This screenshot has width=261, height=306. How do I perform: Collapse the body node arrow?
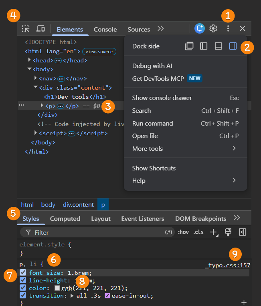pos(30,69)
